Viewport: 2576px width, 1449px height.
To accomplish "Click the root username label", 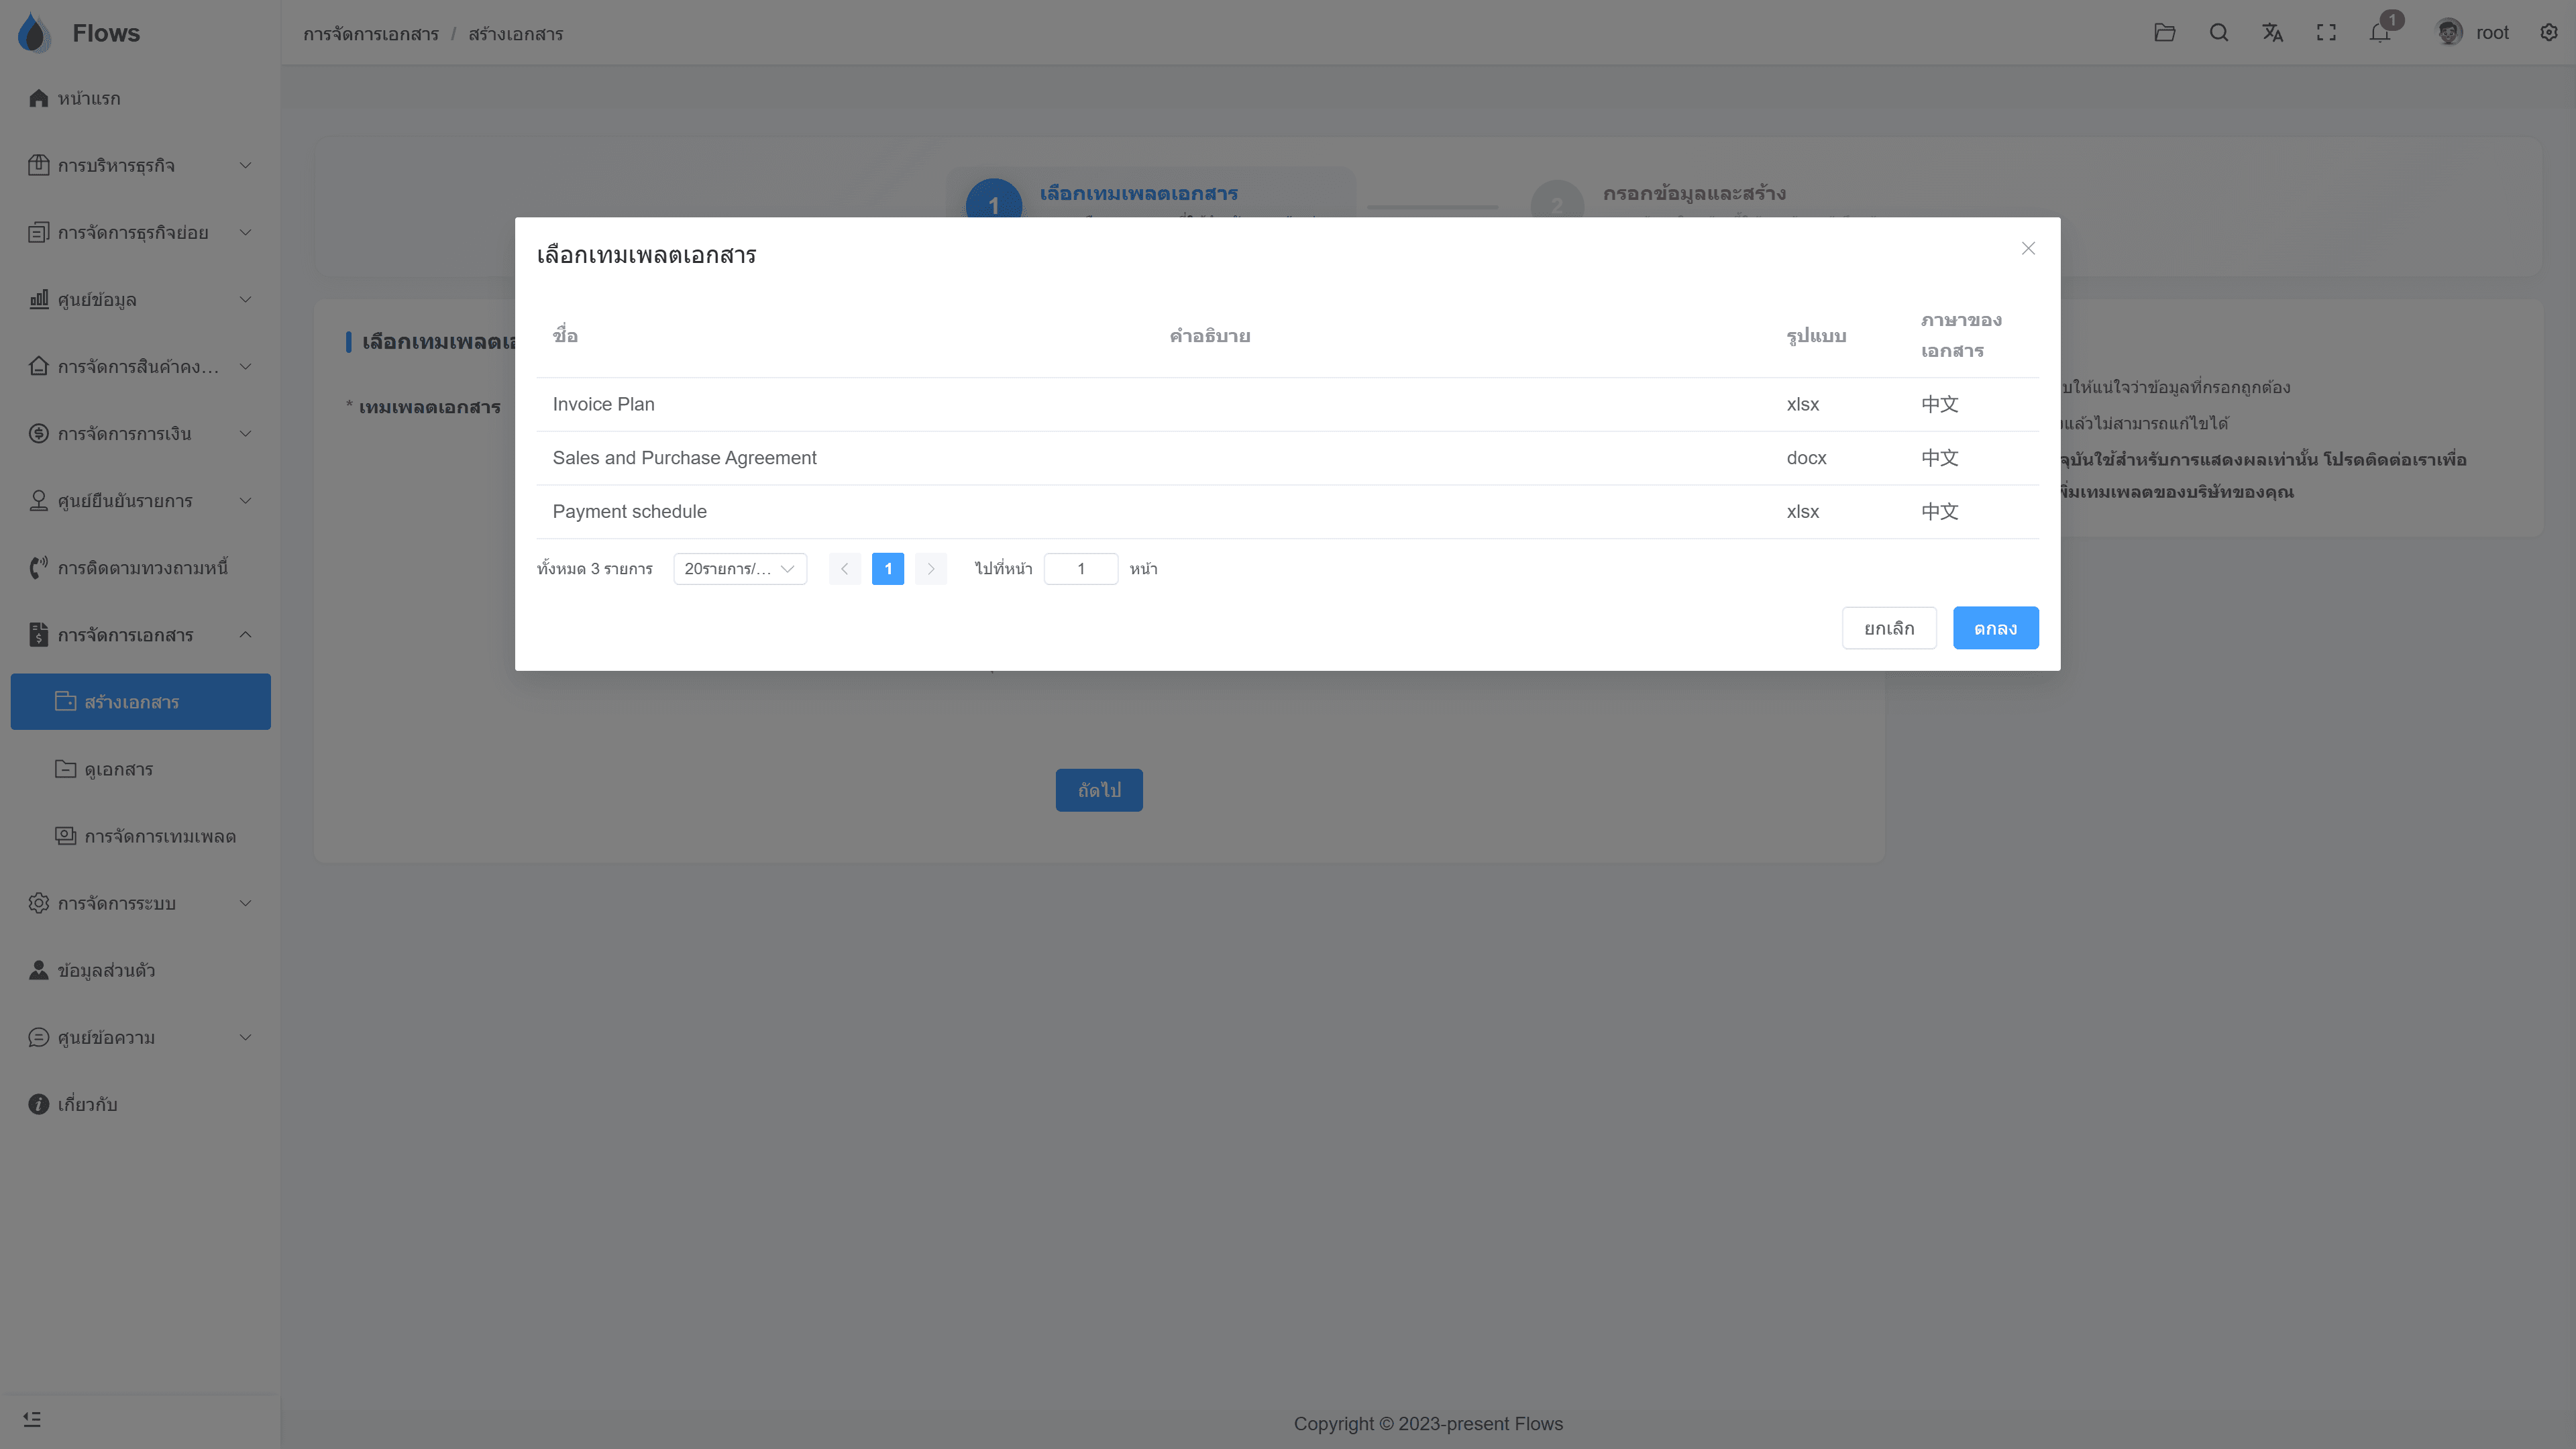I will click(x=2492, y=33).
